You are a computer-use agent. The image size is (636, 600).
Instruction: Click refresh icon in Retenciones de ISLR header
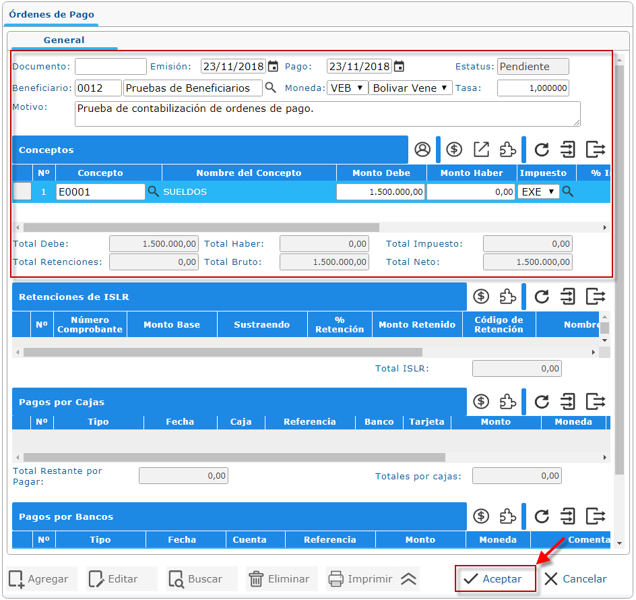542,297
